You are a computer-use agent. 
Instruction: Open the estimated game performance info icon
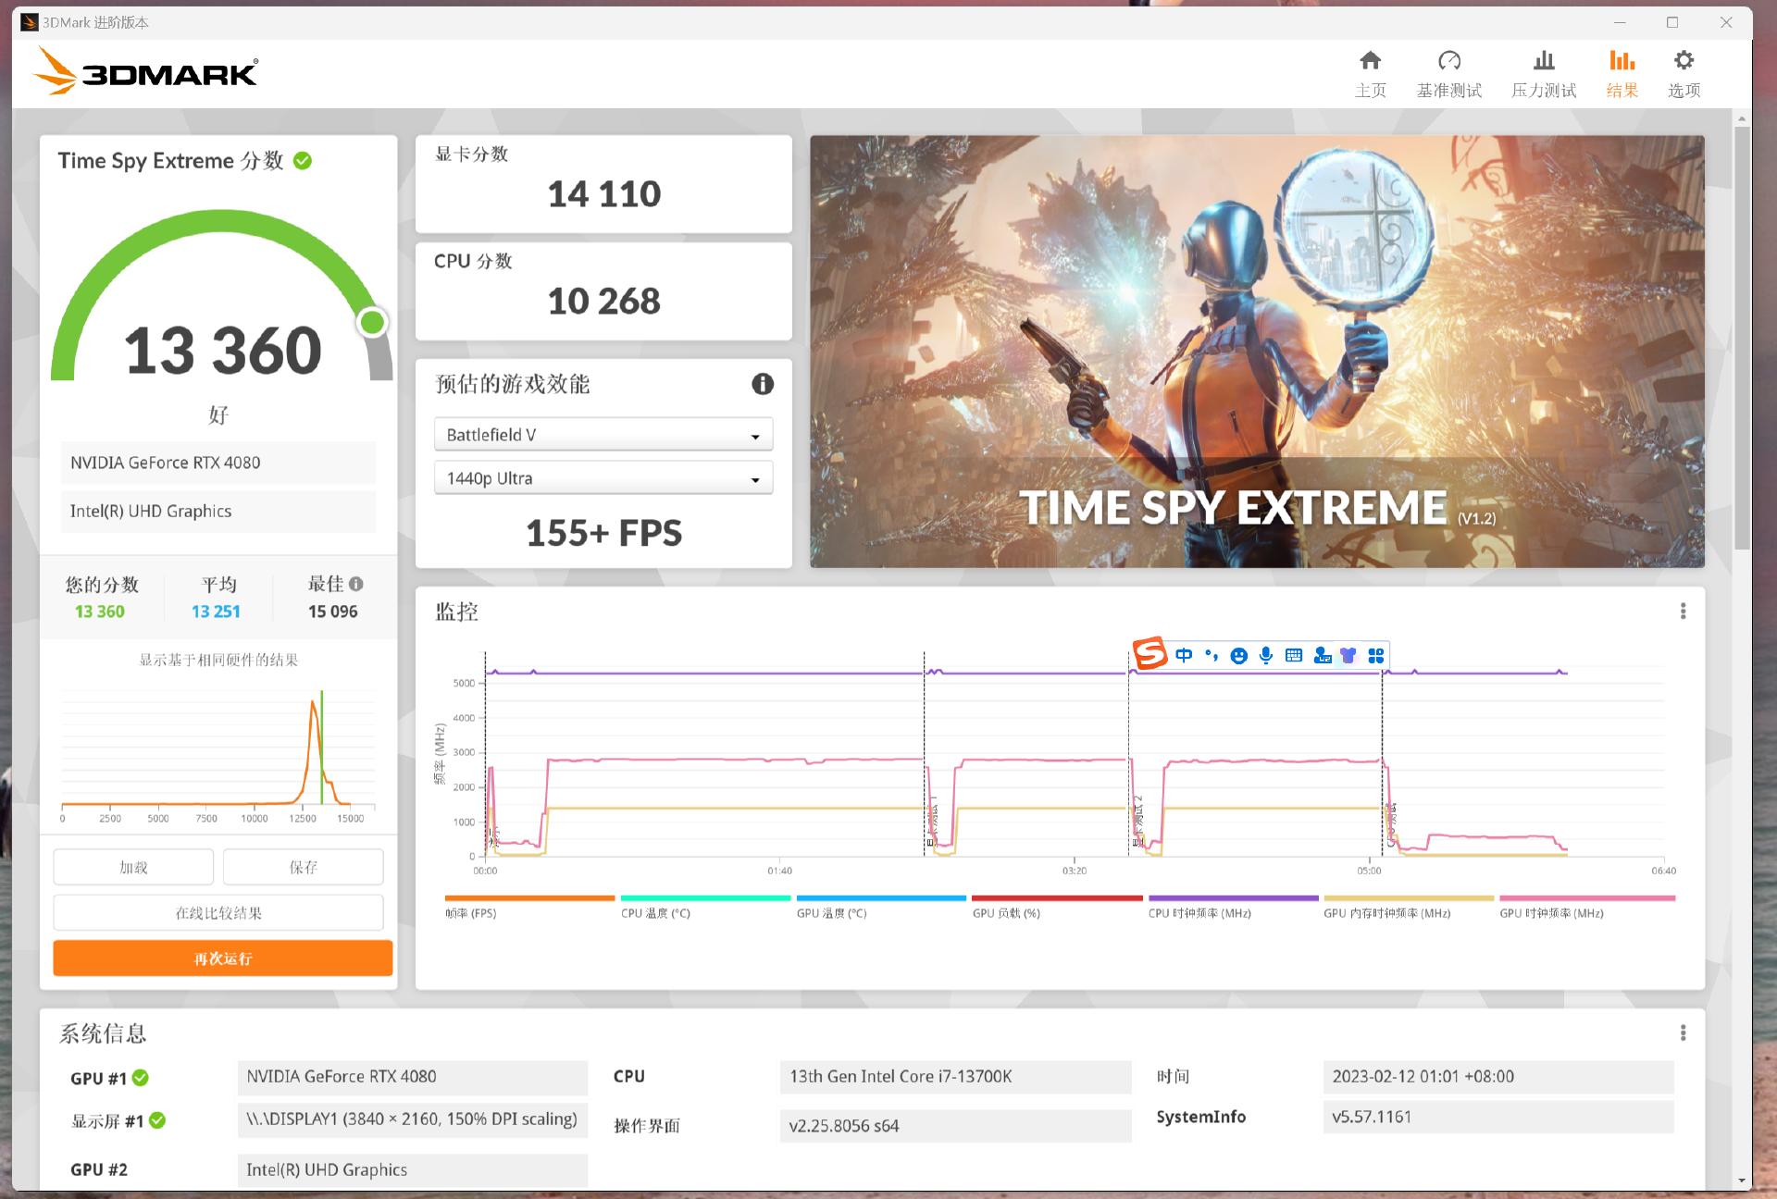[x=762, y=385]
